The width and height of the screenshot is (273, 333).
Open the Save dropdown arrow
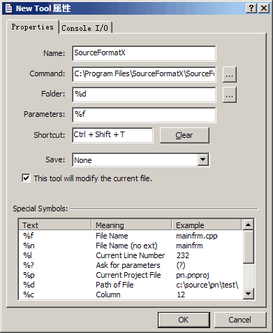pyautogui.click(x=203, y=160)
